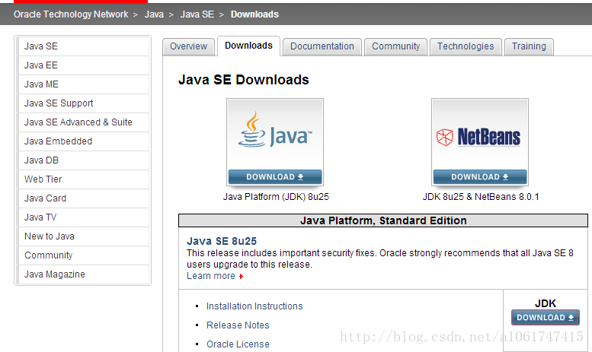Image resolution: width=592 pixels, height=352 pixels.
Task: Click the red arrow beside Learn more
Action: [242, 277]
